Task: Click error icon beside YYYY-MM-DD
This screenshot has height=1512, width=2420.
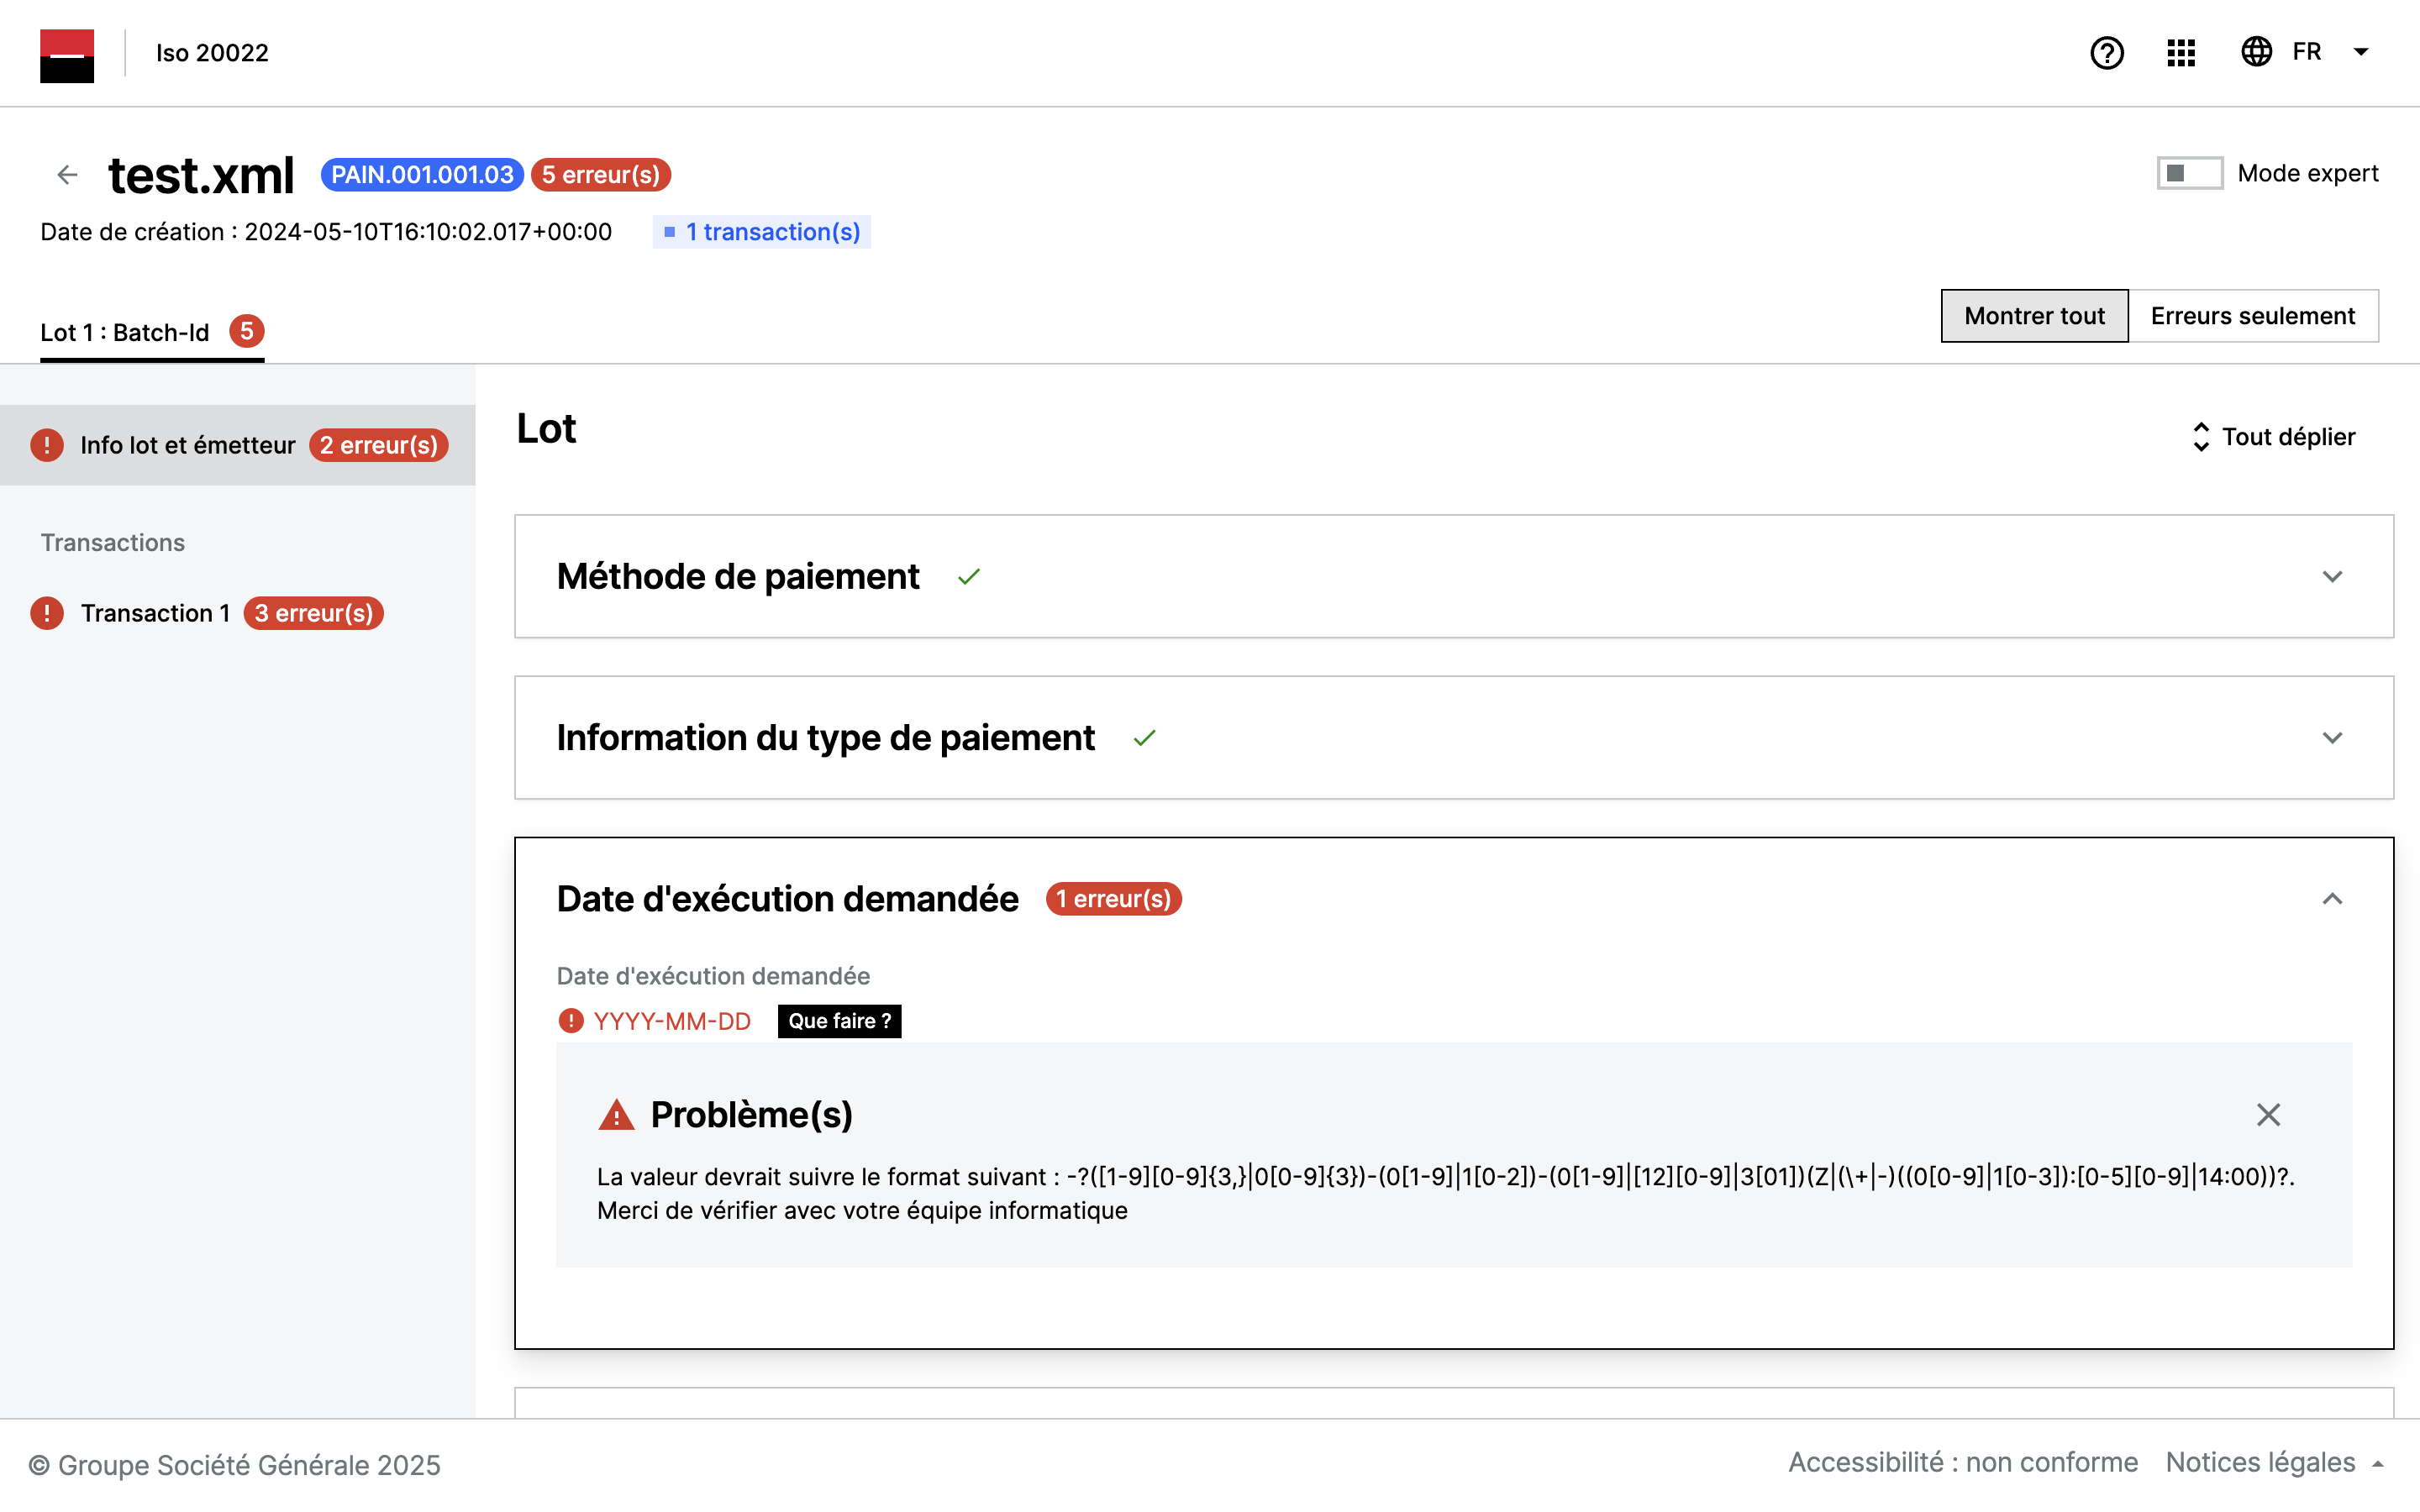Action: tap(570, 1021)
